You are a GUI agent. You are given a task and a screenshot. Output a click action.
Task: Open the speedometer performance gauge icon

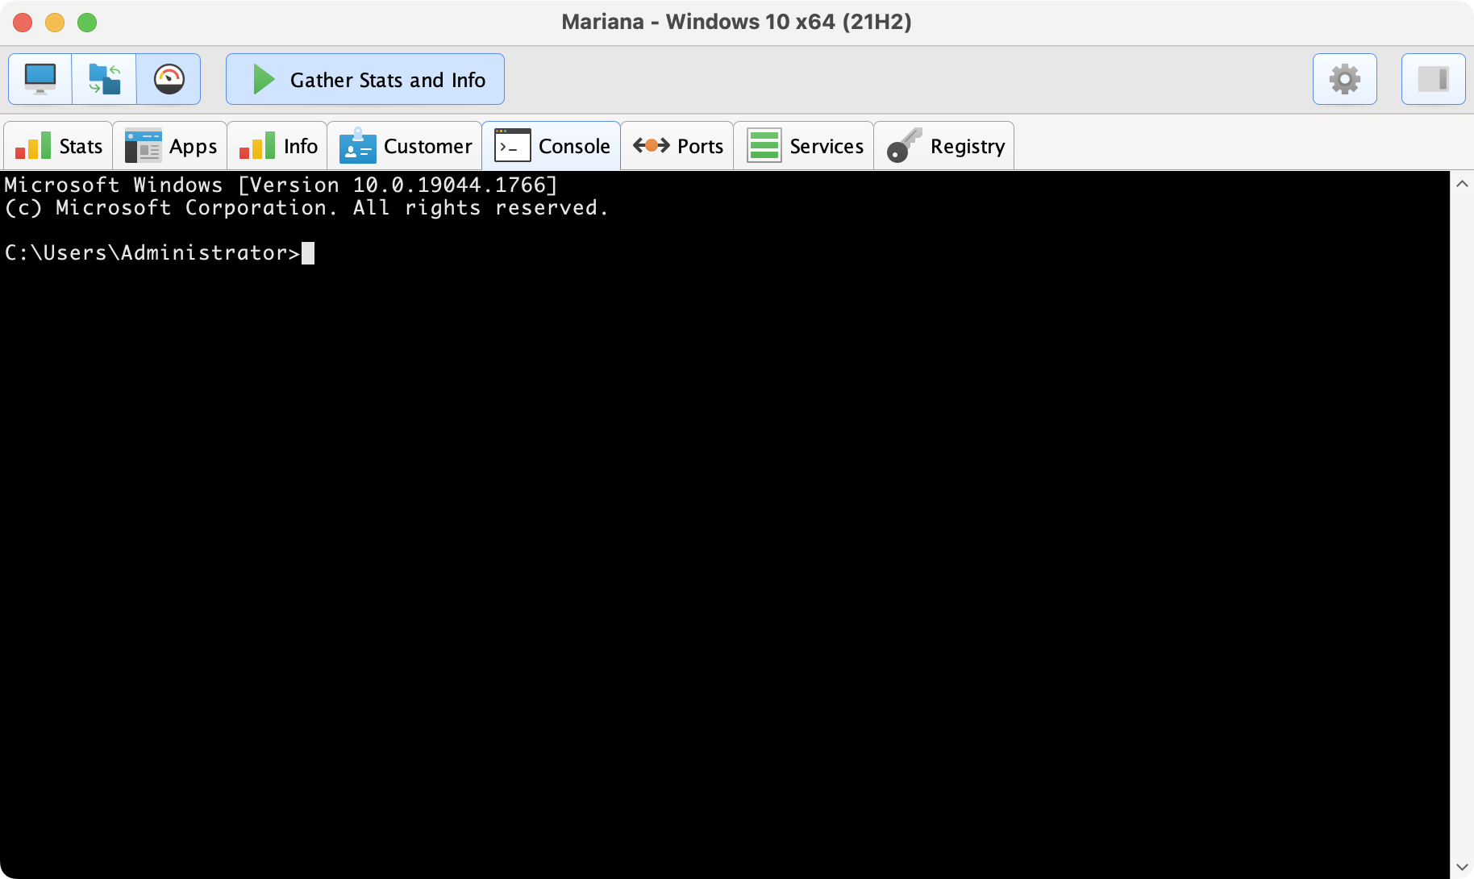point(169,79)
